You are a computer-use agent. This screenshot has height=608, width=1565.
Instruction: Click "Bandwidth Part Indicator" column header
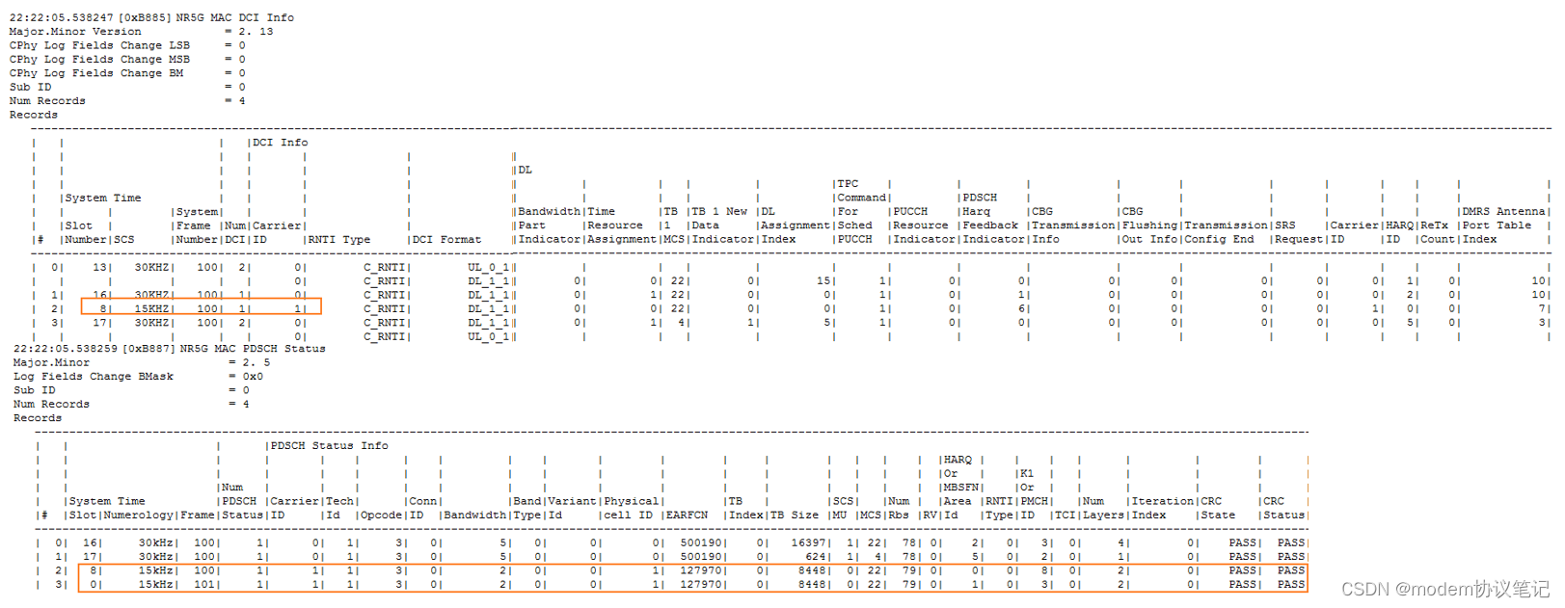click(549, 225)
